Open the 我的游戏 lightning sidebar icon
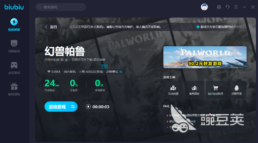The image size is (258, 143). click(x=14, y=22)
